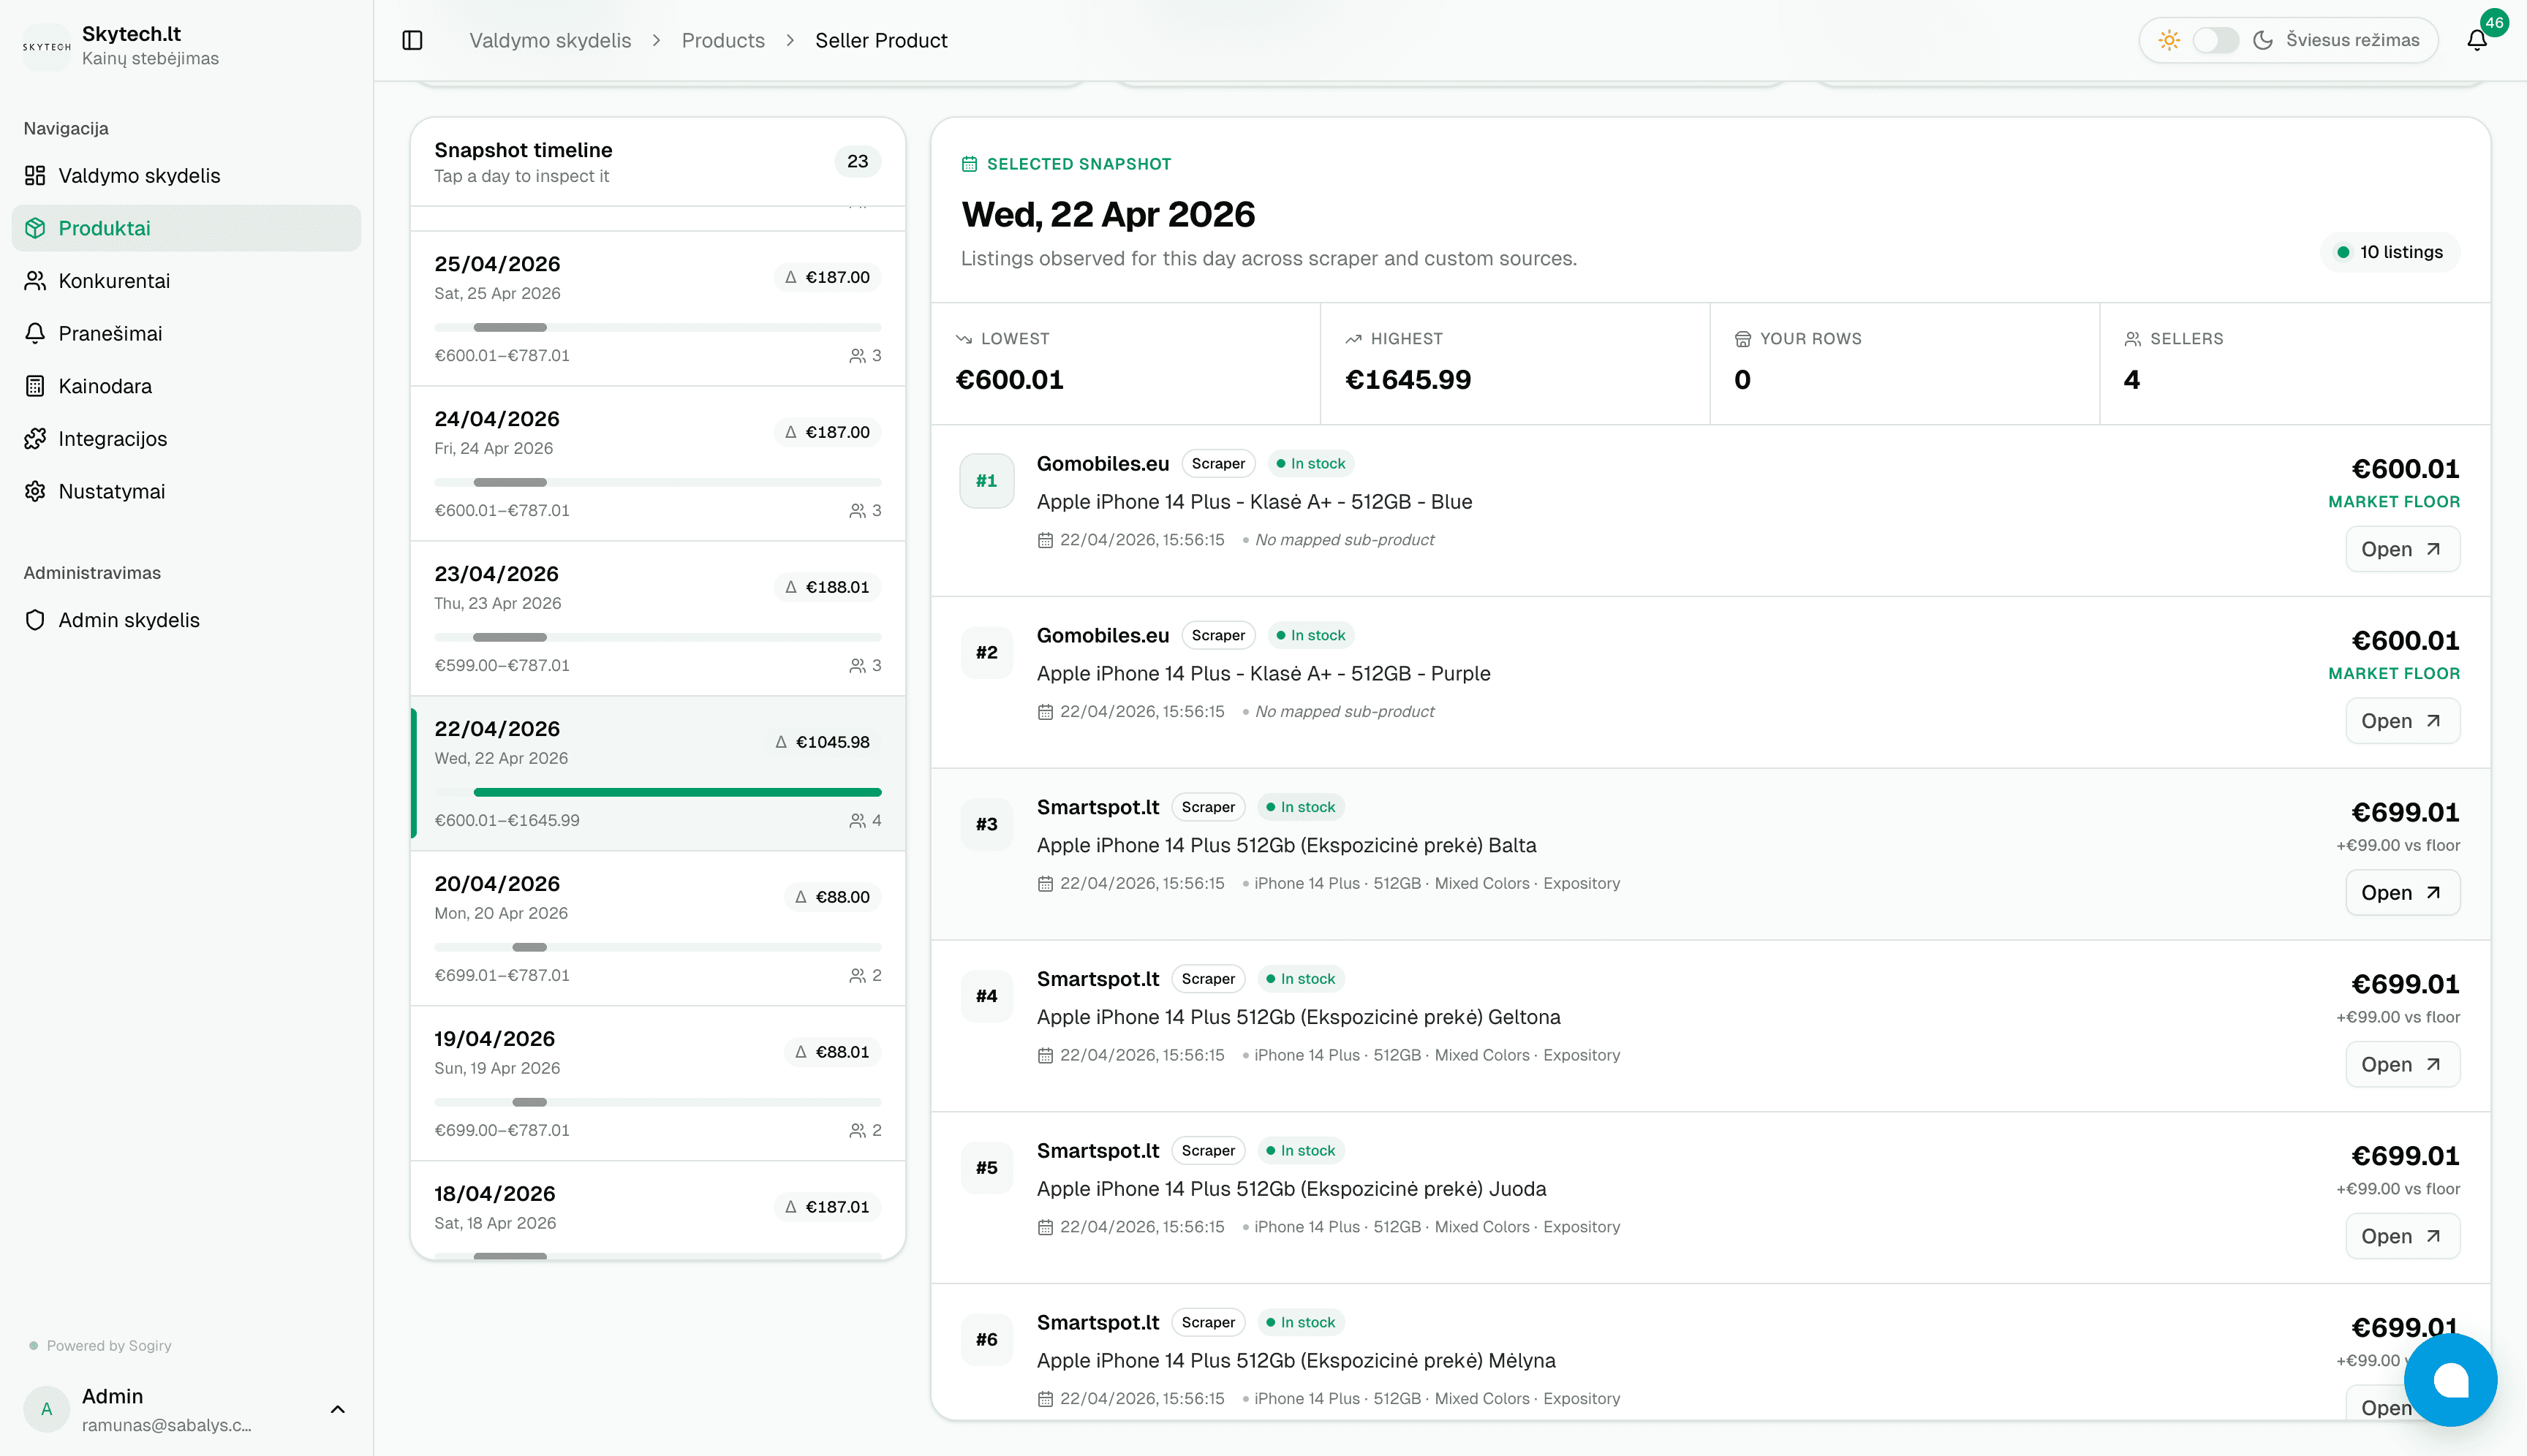Click the MARKET FLOOR label on listing #1
Viewport: 2527px width, 1456px height.
[2393, 501]
